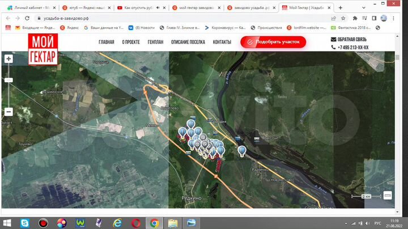Bookmark this page with the star icon
The image size is (408, 229).
point(343,18)
